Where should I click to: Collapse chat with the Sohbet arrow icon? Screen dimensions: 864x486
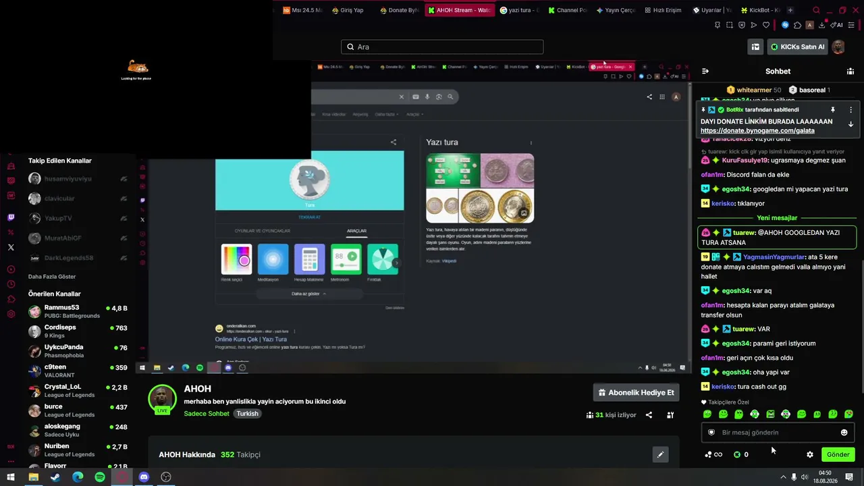[705, 71]
